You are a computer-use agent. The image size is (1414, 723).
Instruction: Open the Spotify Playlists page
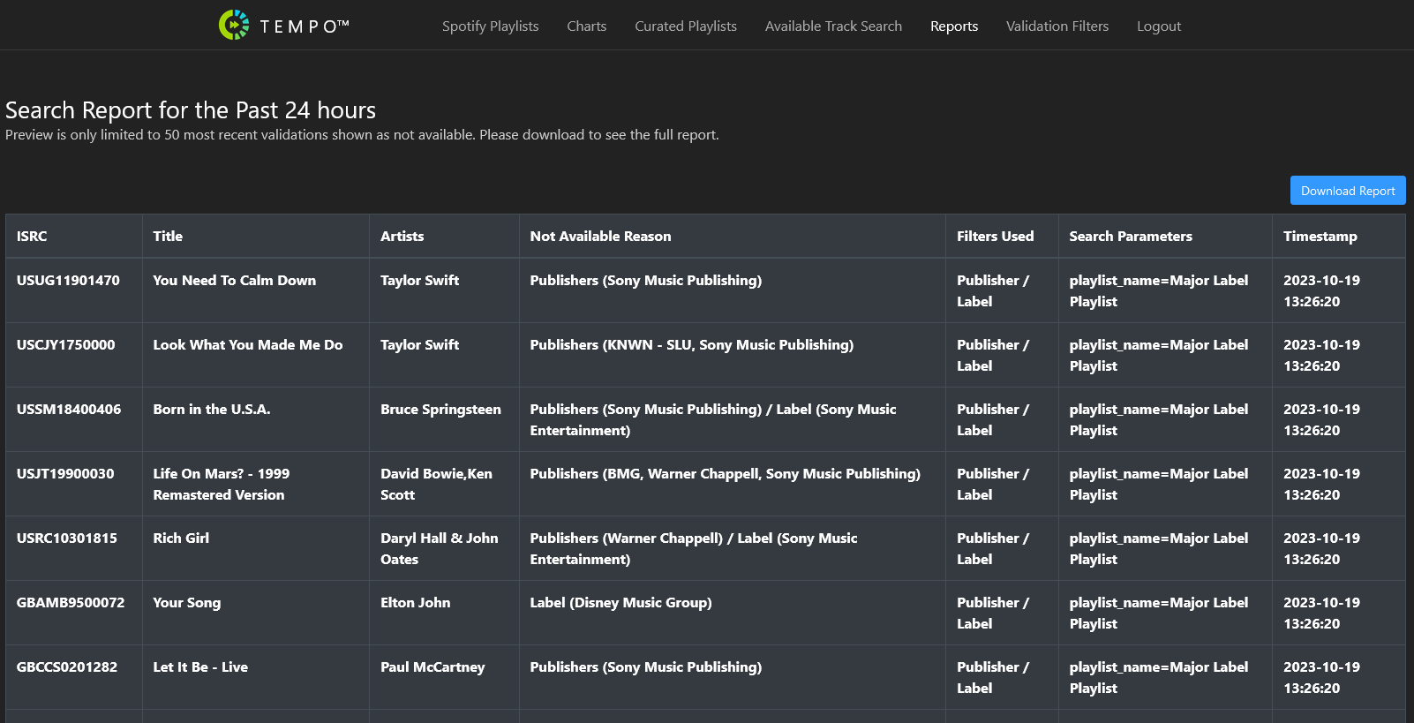click(490, 26)
